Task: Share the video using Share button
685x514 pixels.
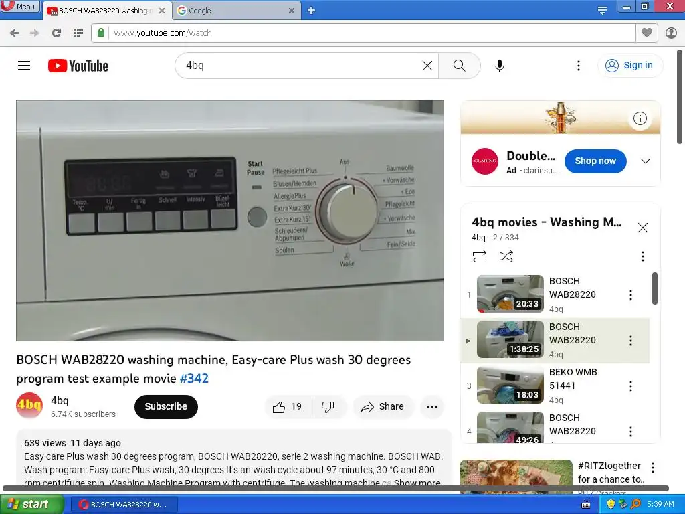Action: coord(383,407)
